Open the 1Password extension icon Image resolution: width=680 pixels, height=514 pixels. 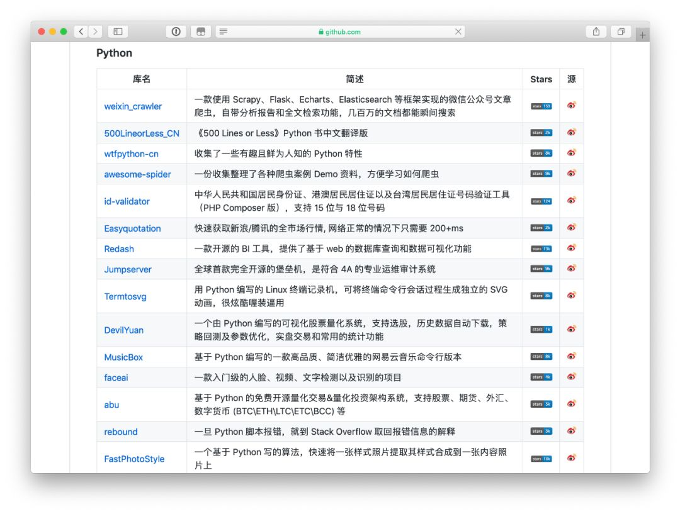tap(176, 31)
